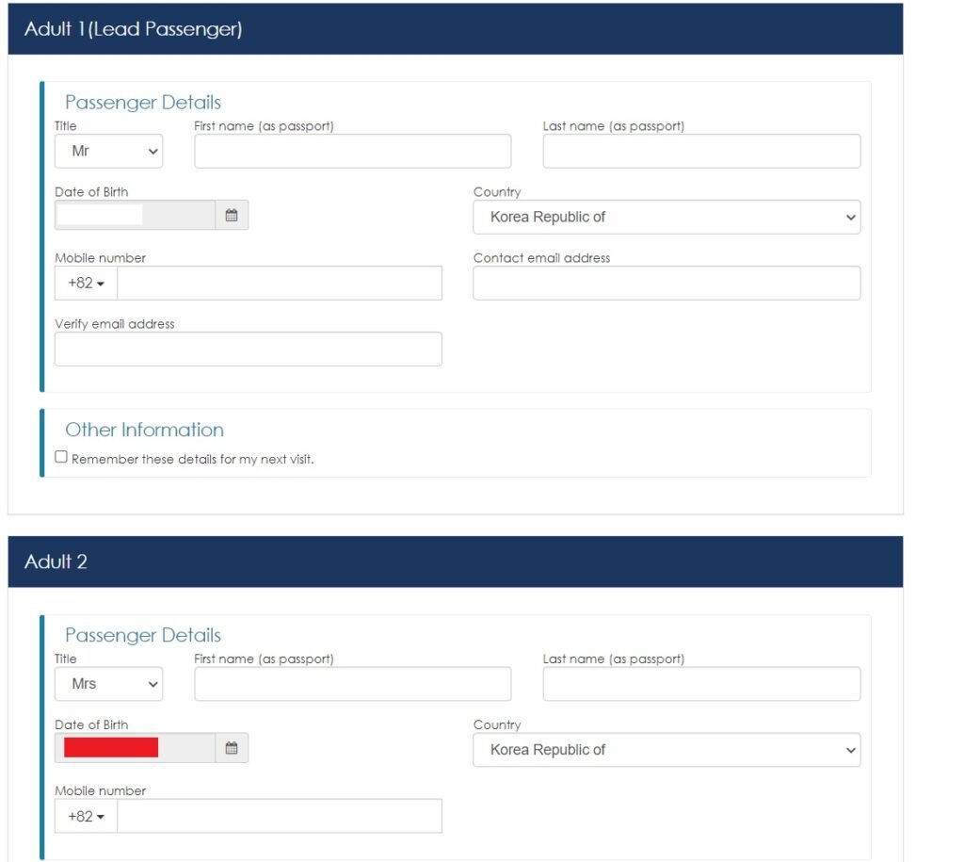This screenshot has height=862, width=964.
Task: Click Adult 1 Mobile number input
Action: (x=280, y=283)
